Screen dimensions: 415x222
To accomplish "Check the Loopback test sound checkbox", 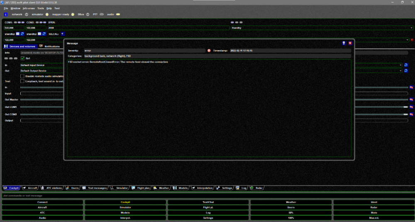I will (x=22, y=81).
